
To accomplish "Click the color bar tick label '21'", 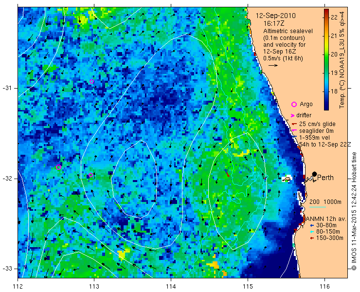I will [x=334, y=36].
